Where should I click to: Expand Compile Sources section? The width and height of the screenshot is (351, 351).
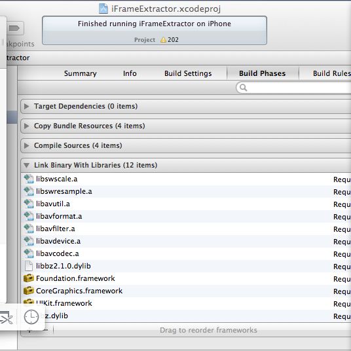[x=27, y=146]
